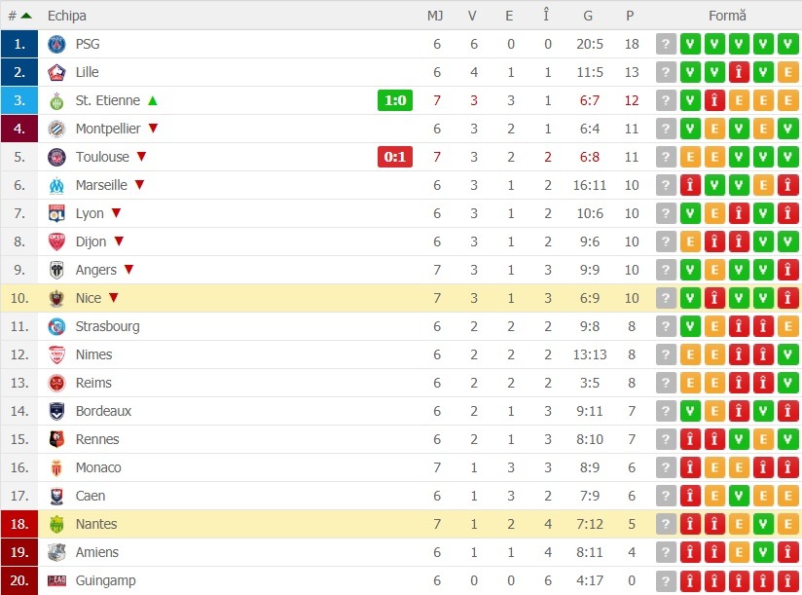Screen dimensions: 802x595
Task: Click PSG's gray question mark next-match box
Action: (666, 44)
